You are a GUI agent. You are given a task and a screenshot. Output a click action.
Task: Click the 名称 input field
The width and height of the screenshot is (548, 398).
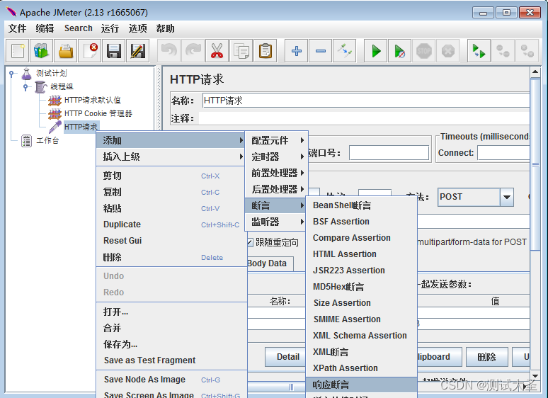pyautogui.click(x=366, y=101)
